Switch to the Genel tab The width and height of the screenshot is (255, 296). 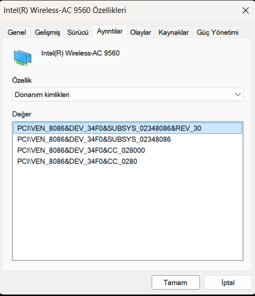pyautogui.click(x=17, y=32)
